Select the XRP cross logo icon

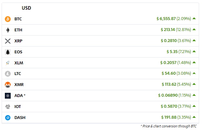click(8, 41)
